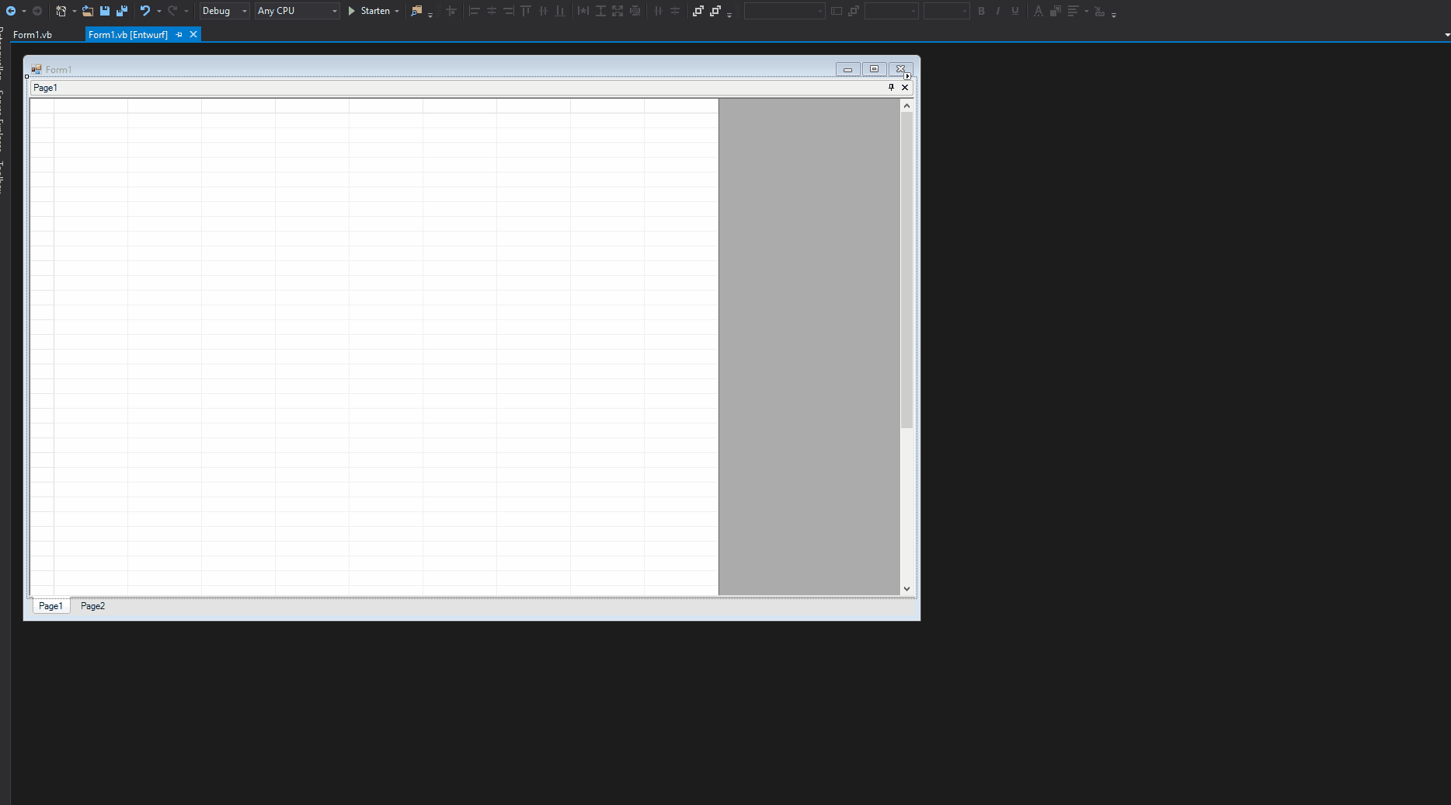Click the Align Lefts icon
Viewport: 1451px width, 805px height.
tap(474, 11)
